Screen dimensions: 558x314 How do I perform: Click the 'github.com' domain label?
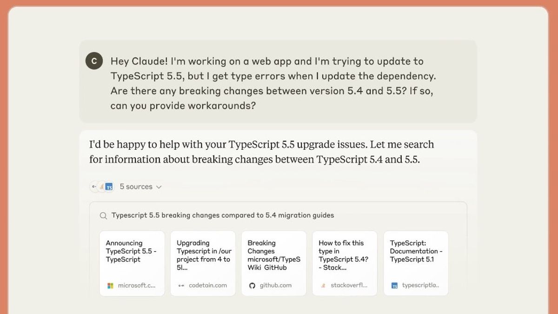point(276,286)
